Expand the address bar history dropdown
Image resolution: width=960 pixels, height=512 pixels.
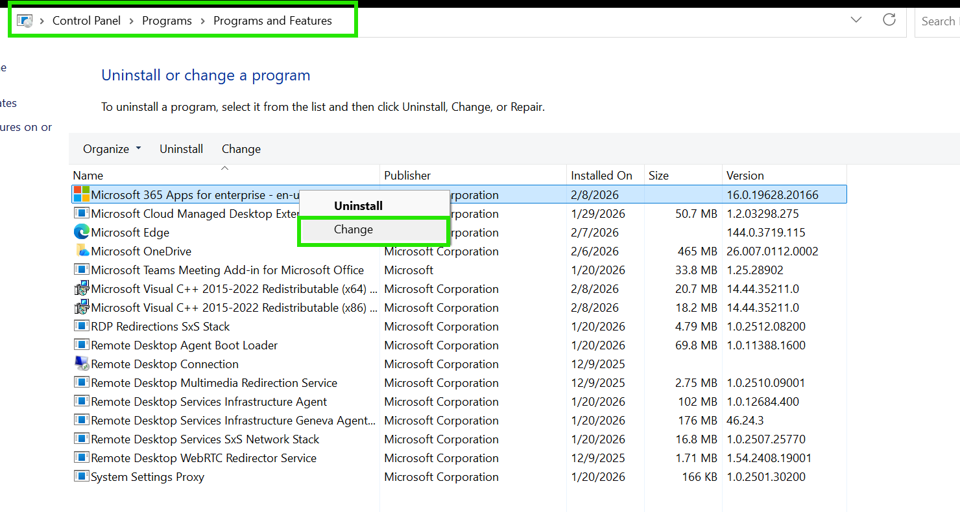click(856, 20)
